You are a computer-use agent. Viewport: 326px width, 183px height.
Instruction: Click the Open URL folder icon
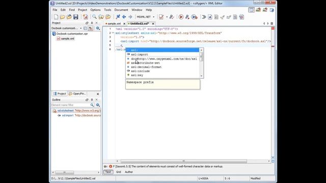click(69, 17)
